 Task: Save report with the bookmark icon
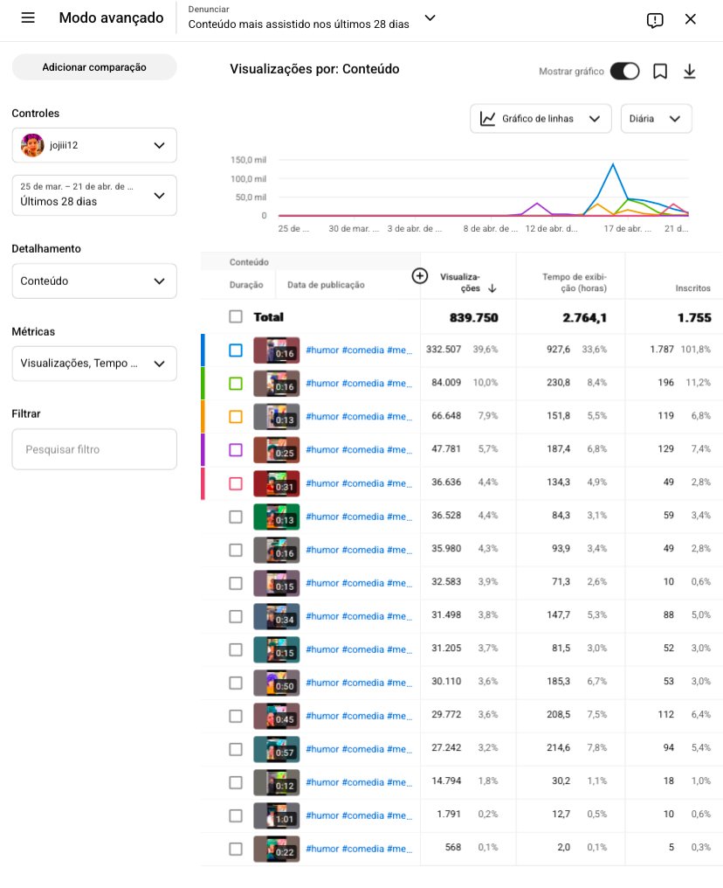pyautogui.click(x=659, y=72)
